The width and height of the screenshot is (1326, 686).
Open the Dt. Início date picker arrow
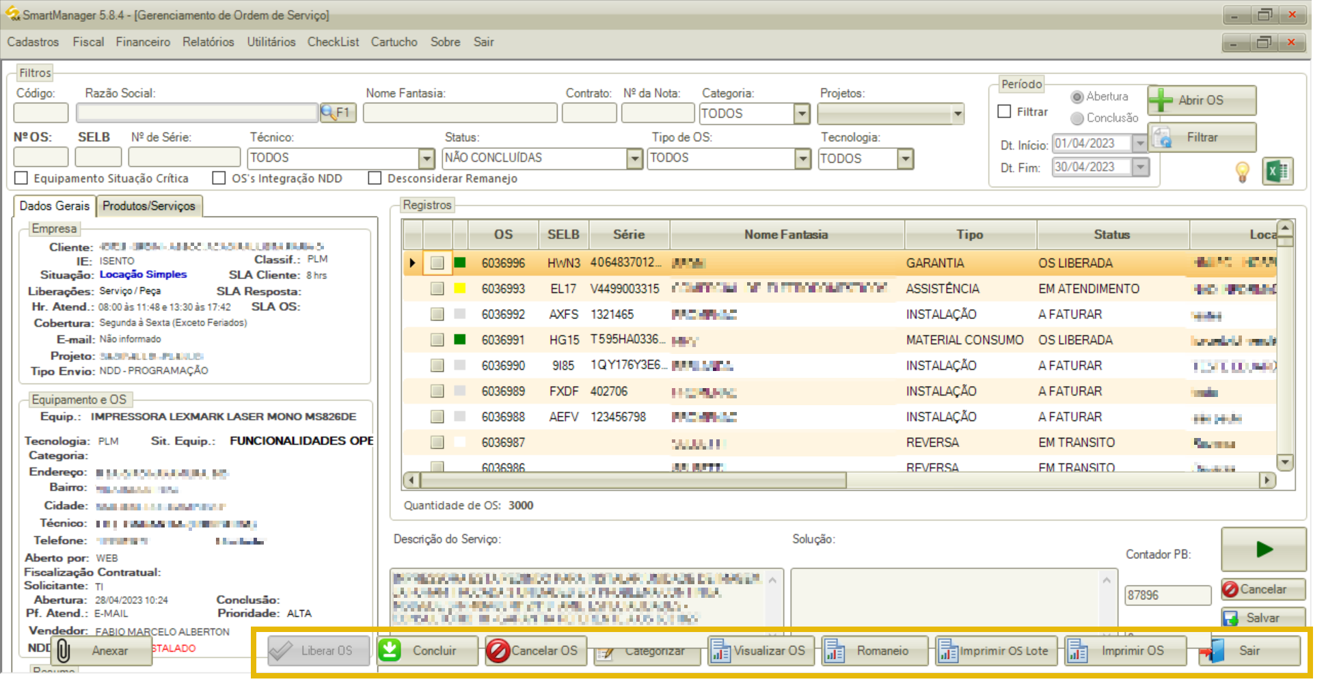tap(1139, 143)
